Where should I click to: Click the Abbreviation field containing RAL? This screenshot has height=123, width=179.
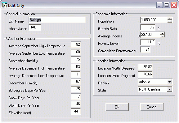[35, 27]
